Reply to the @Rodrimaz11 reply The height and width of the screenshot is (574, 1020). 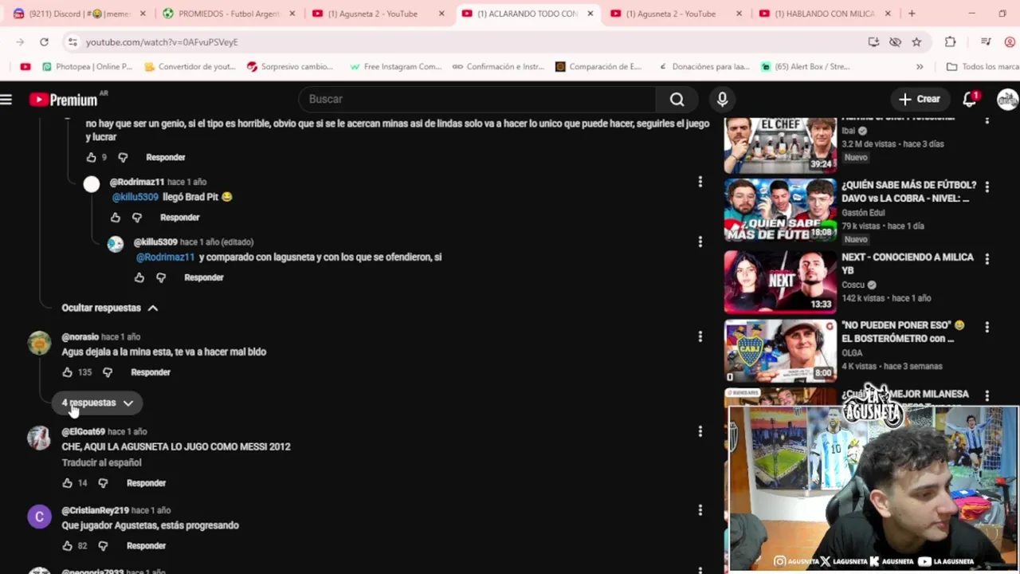pyautogui.click(x=179, y=218)
